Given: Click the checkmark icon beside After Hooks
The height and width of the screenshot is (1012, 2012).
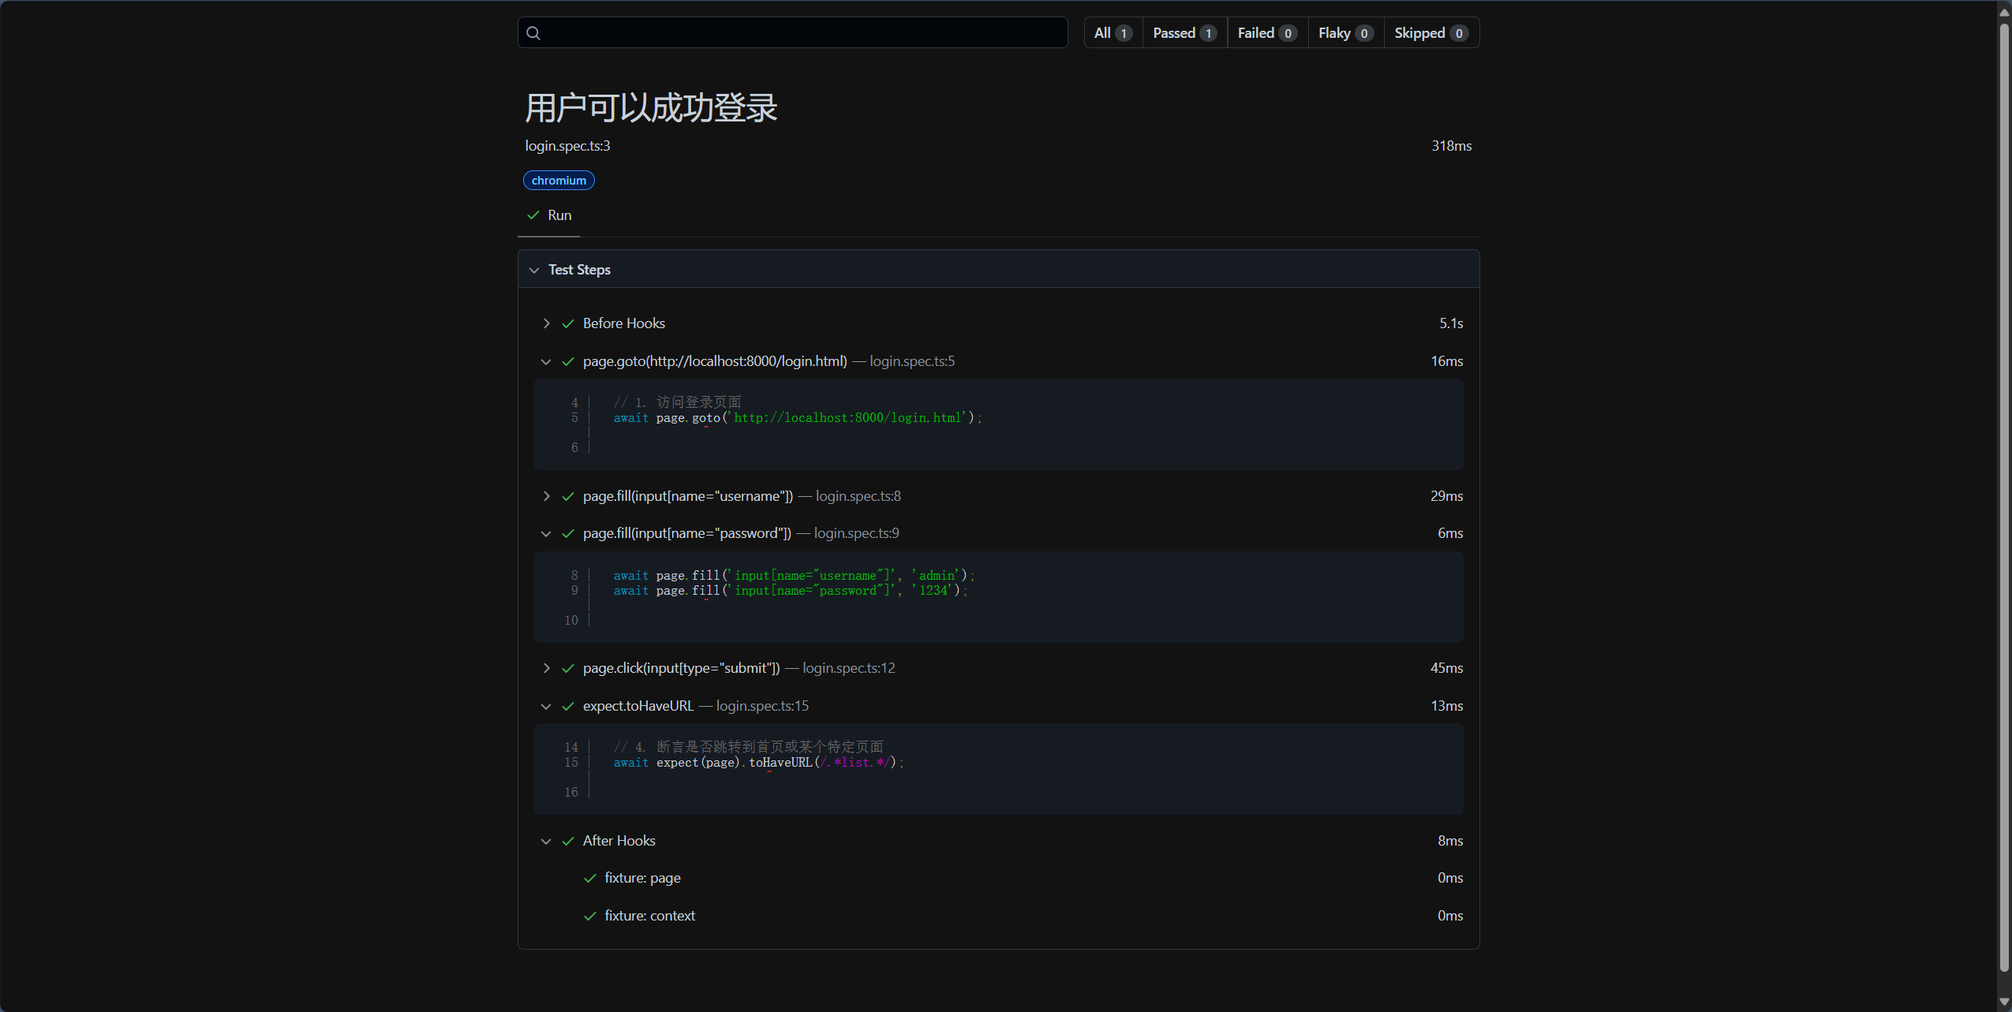Looking at the screenshot, I should (567, 841).
